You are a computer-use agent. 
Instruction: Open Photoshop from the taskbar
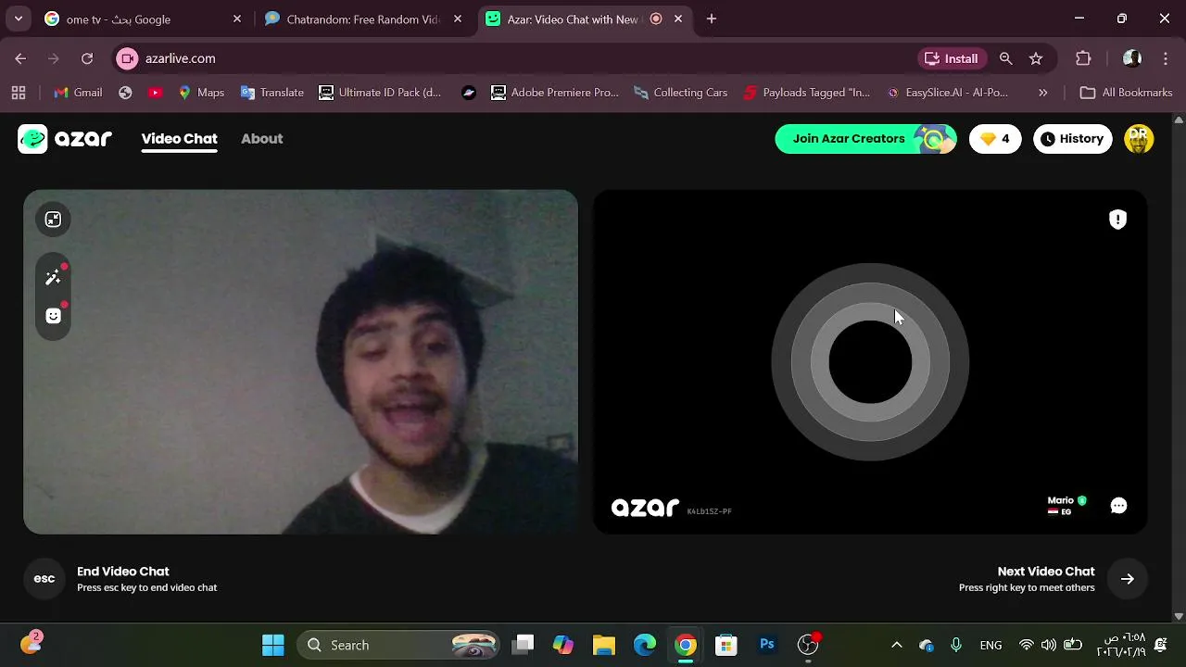pyautogui.click(x=767, y=645)
